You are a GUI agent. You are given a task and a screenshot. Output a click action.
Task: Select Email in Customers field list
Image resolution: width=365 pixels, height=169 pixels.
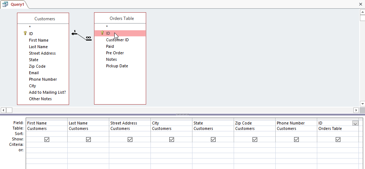[34, 73]
